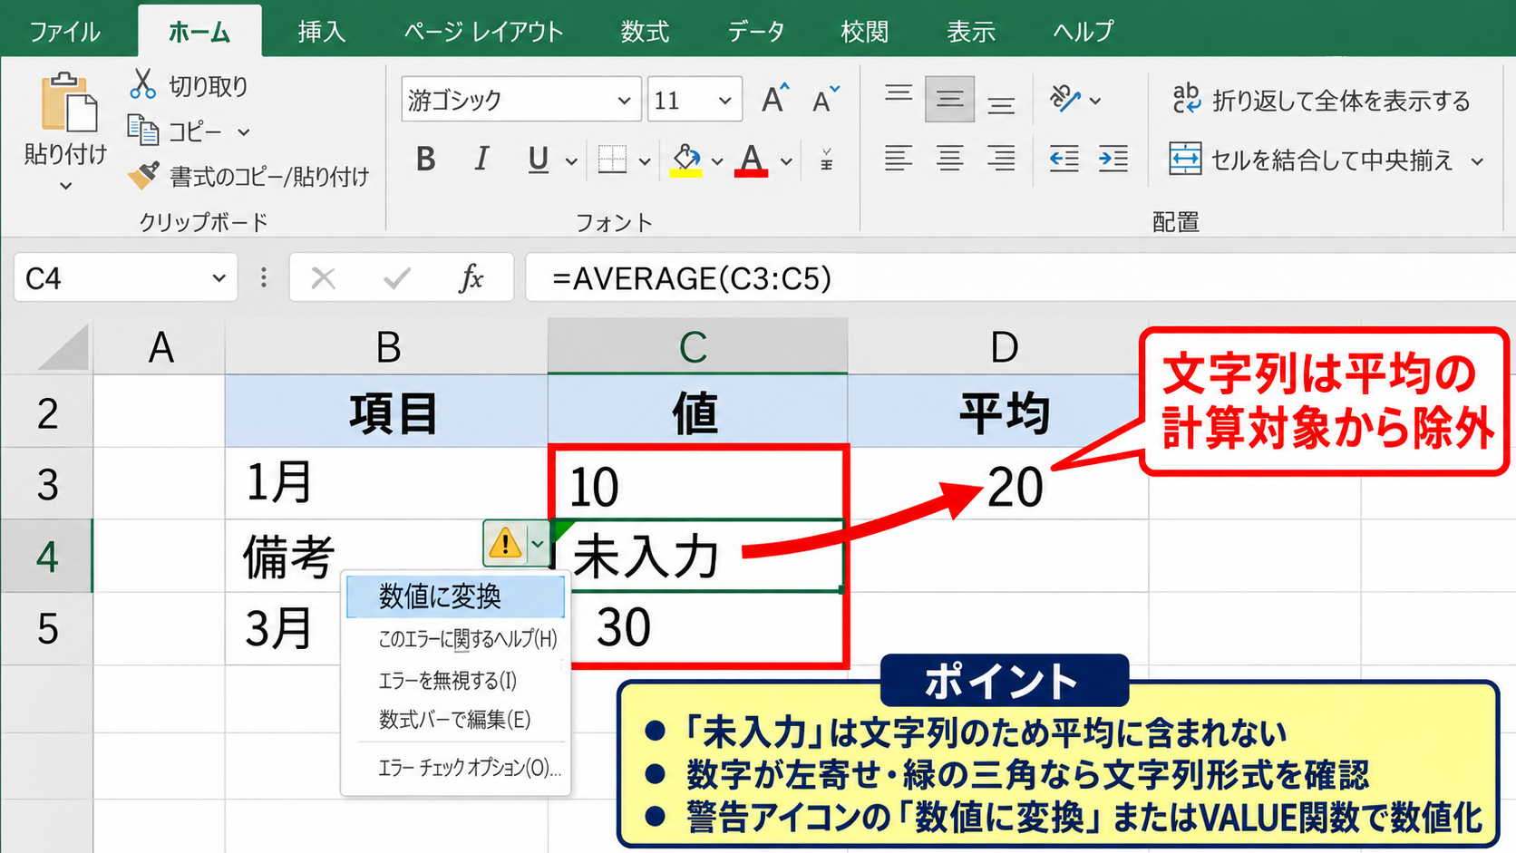This screenshot has width=1516, height=853.
Task: Align cell text right
Action: 1001,159
